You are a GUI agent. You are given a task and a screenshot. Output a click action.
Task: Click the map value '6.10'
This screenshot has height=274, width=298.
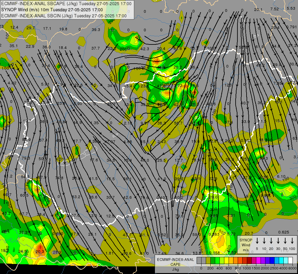[x=281, y=177]
